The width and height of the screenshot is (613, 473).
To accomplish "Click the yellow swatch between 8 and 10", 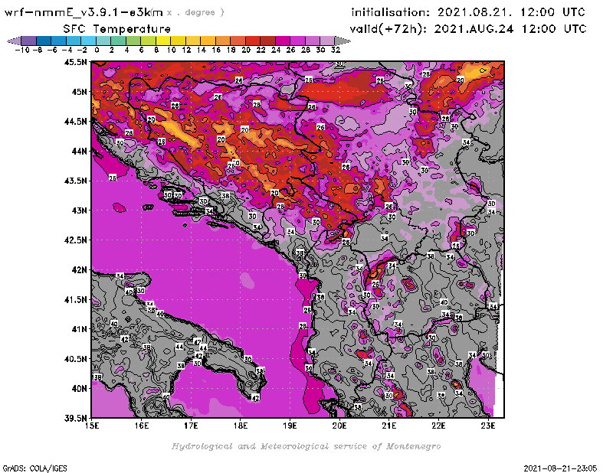I will [163, 41].
